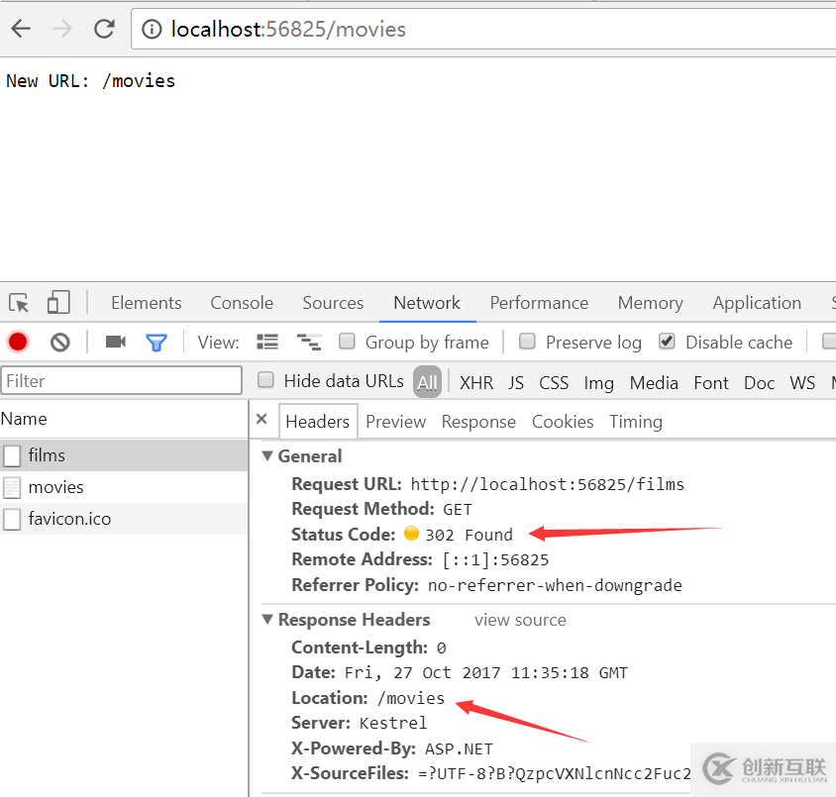Filter requests by Doc
The image size is (836, 797).
(x=759, y=382)
